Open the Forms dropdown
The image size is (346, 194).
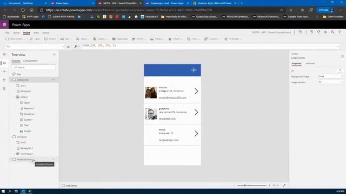pyautogui.click(x=139, y=39)
